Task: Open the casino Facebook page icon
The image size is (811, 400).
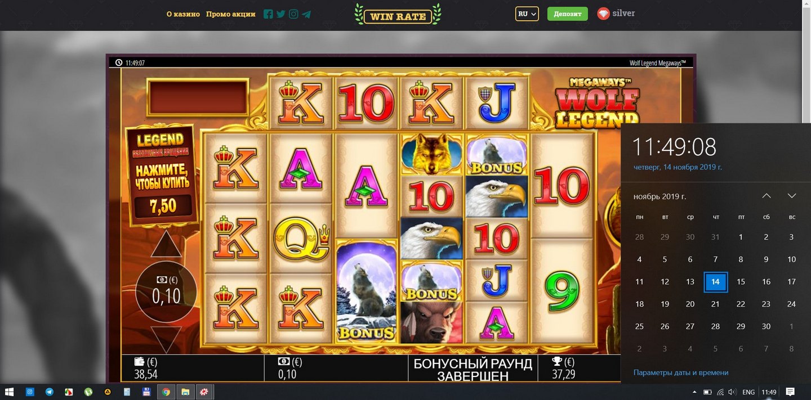Action: click(268, 14)
